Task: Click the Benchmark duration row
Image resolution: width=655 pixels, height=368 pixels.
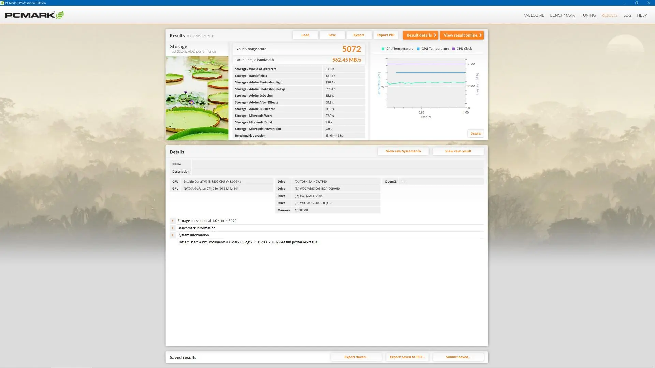Action: tap(299, 136)
